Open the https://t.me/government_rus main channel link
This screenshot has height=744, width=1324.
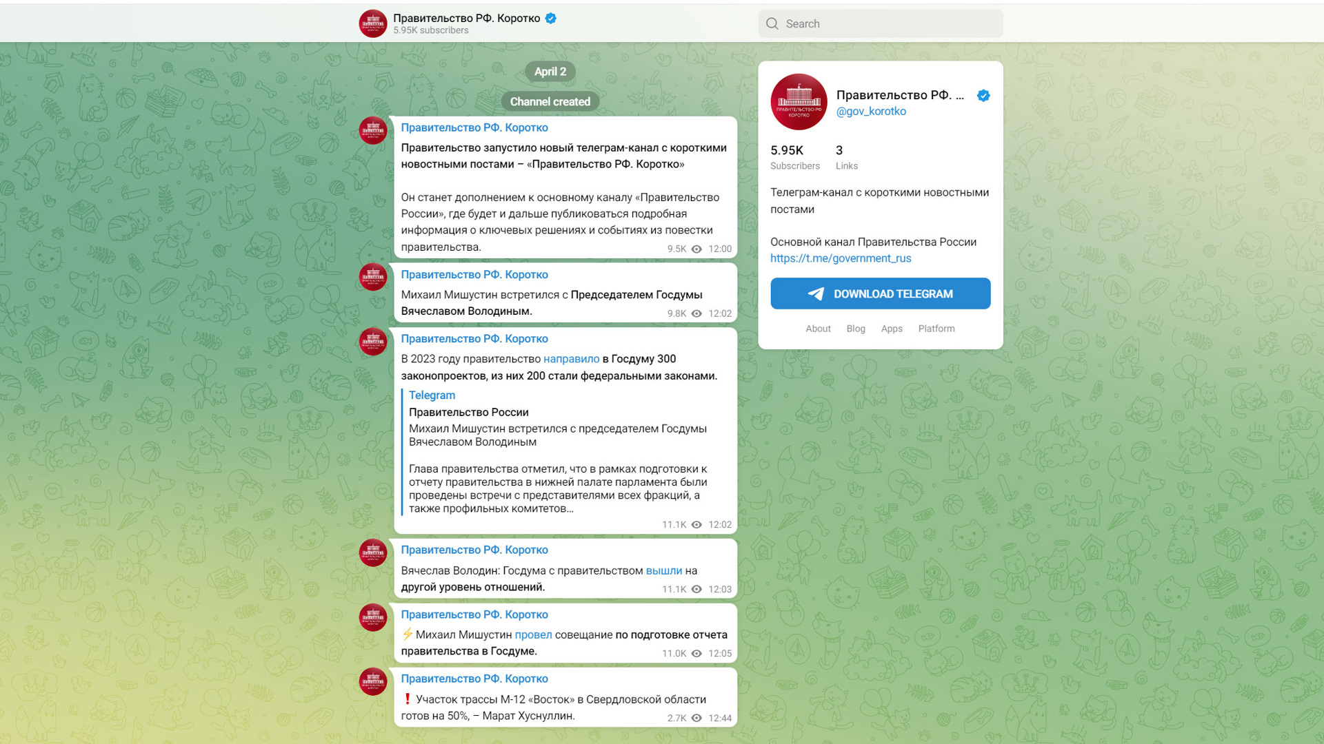click(x=839, y=258)
